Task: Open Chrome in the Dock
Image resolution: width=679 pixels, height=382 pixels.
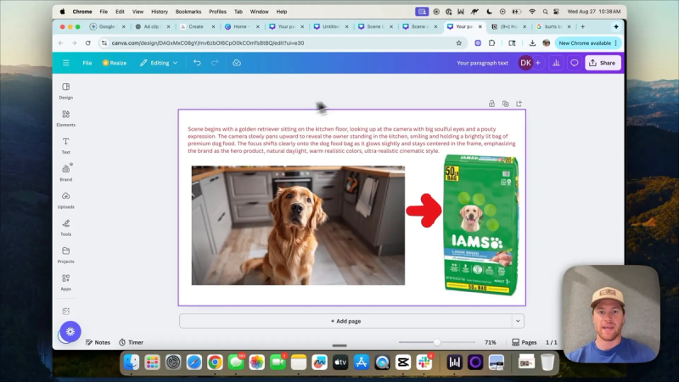Action: click(x=215, y=362)
